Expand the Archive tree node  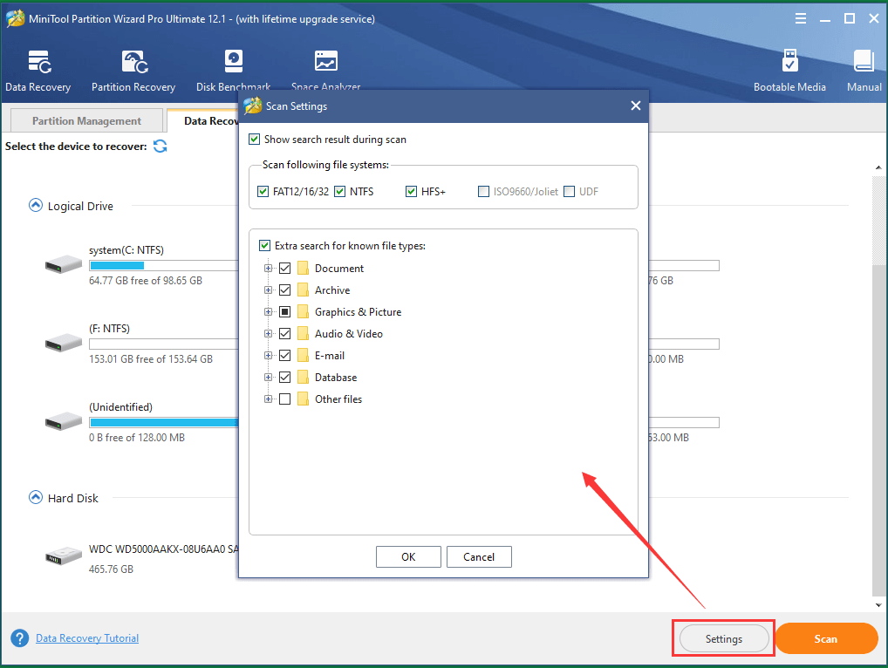(268, 290)
